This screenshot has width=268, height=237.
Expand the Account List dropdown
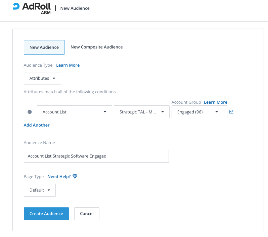tap(74, 112)
